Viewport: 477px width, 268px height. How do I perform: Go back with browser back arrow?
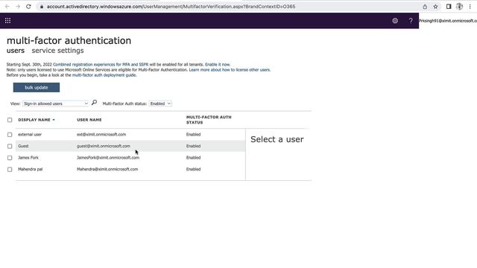7,7
